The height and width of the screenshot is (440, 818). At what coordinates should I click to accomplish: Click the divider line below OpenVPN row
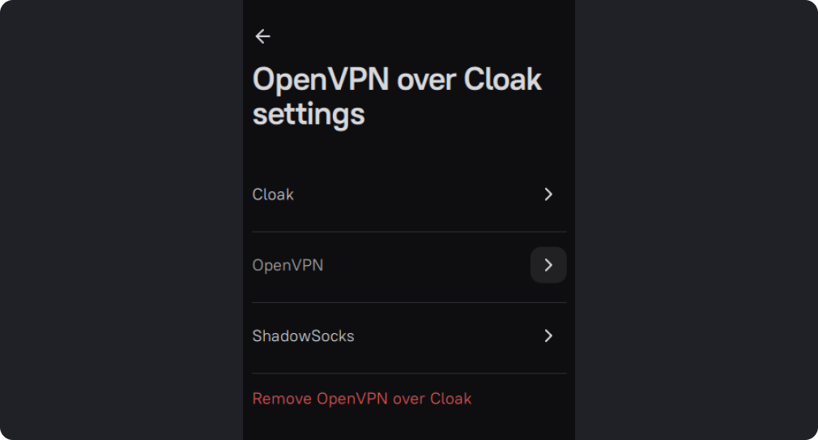[x=409, y=302]
